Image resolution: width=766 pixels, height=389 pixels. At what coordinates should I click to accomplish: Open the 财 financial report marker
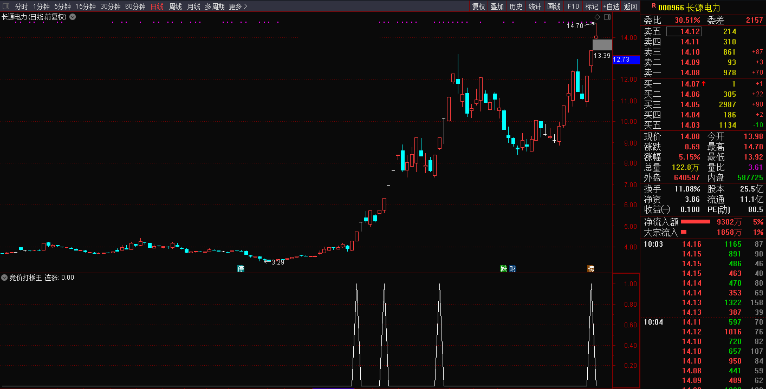coord(512,269)
